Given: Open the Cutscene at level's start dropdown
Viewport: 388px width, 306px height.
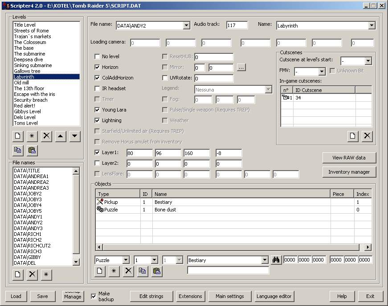Looking at the screenshot, I should coord(368,61).
